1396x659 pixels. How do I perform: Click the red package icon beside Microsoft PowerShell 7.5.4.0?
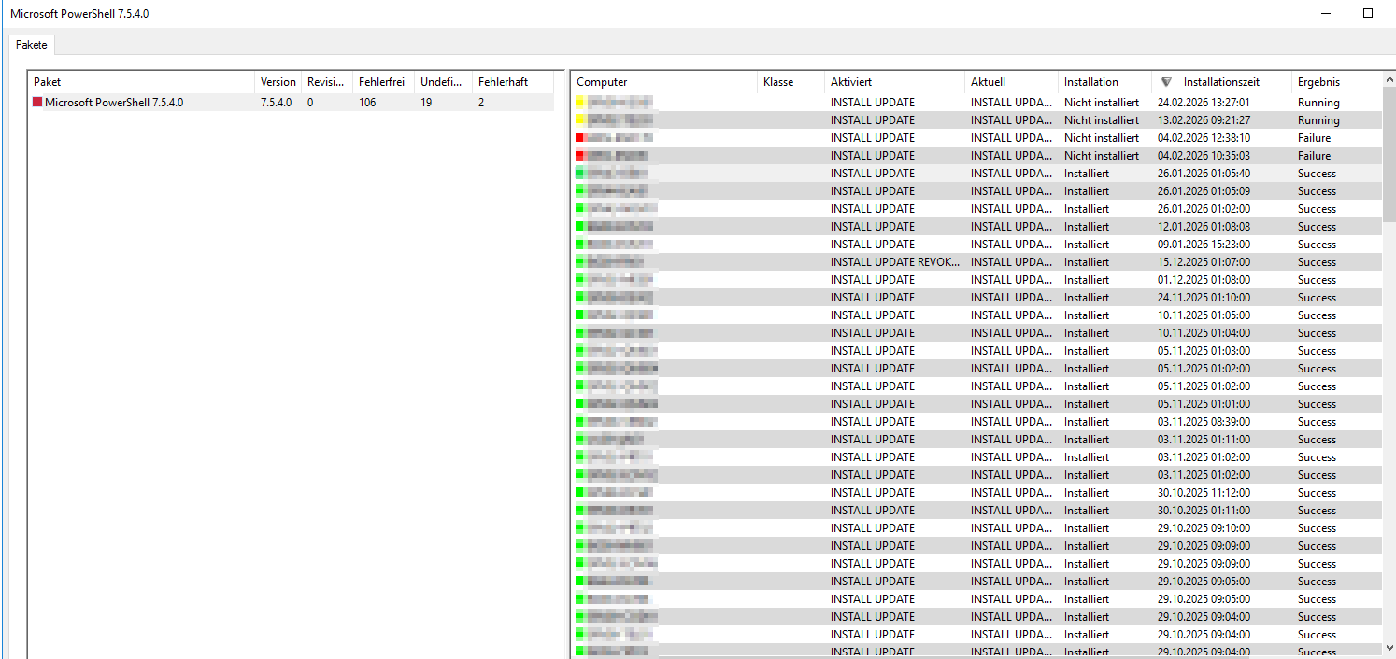point(37,103)
